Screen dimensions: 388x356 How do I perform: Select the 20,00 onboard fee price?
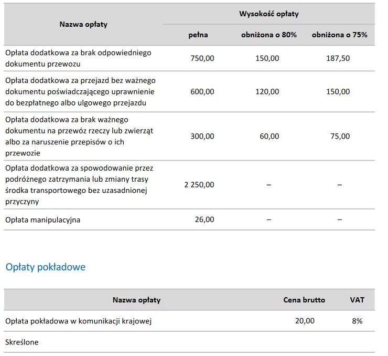pyautogui.click(x=305, y=321)
